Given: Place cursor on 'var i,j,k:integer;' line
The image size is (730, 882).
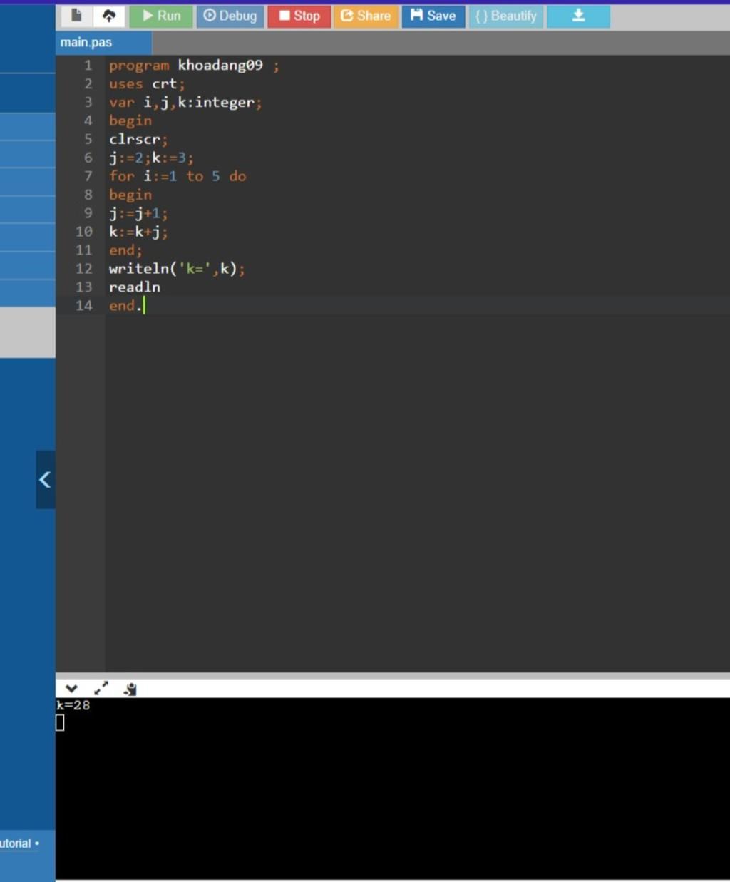Looking at the screenshot, I should point(185,103).
